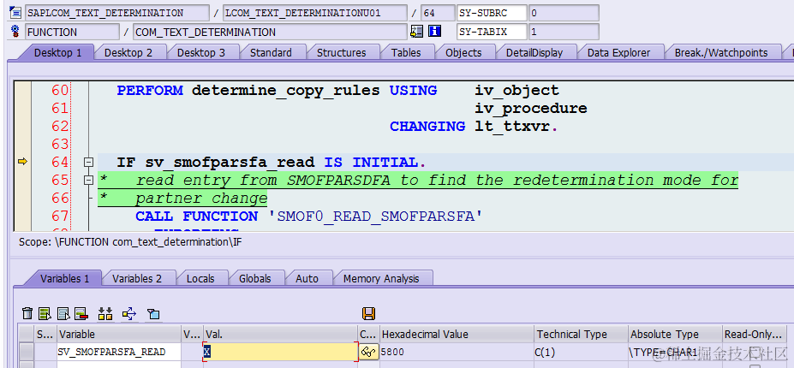Open the Objects tab

coord(463,53)
